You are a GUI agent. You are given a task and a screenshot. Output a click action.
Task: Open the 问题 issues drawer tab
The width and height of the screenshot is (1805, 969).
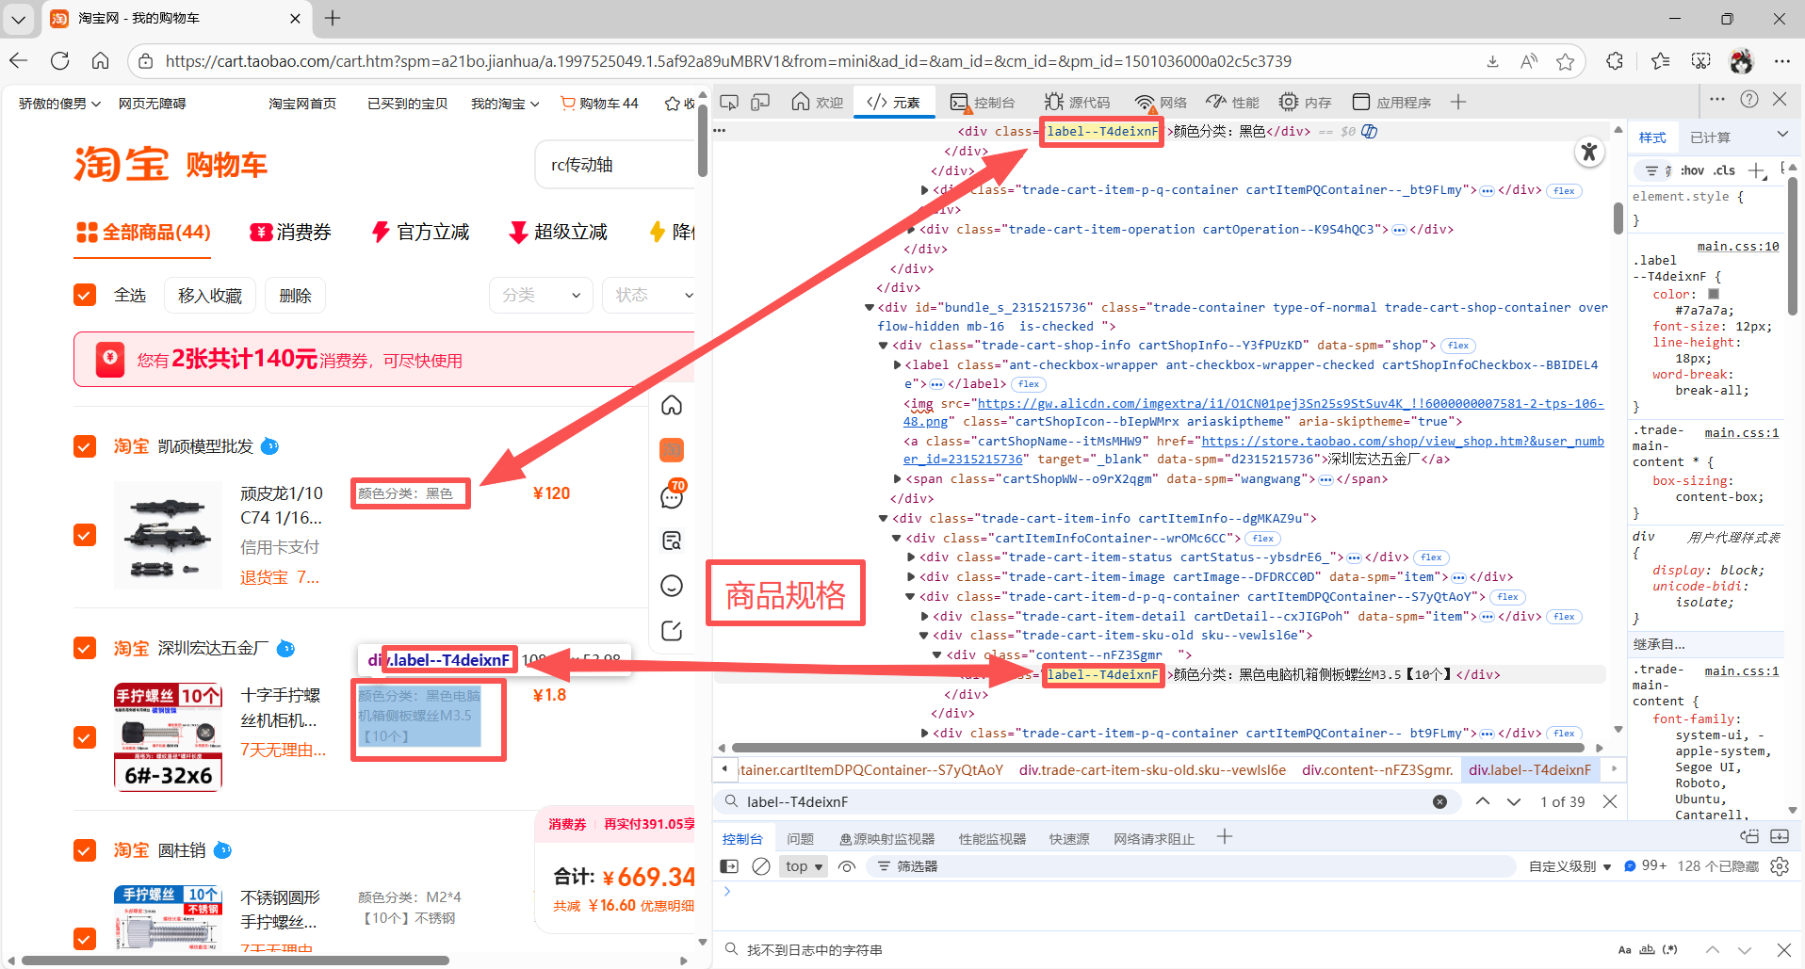coord(800,839)
